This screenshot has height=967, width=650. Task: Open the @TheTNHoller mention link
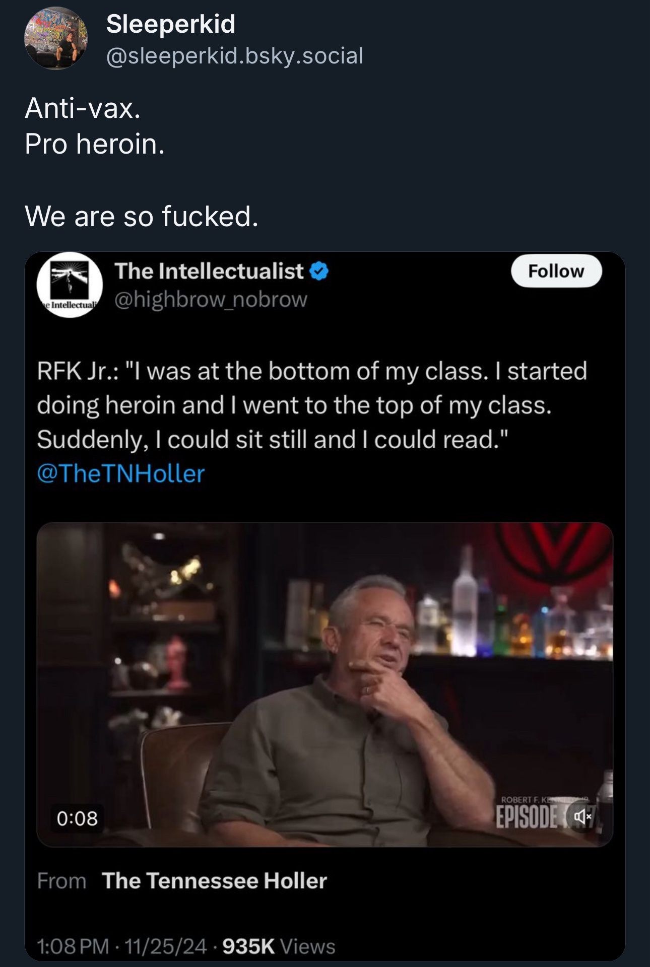coord(121,474)
